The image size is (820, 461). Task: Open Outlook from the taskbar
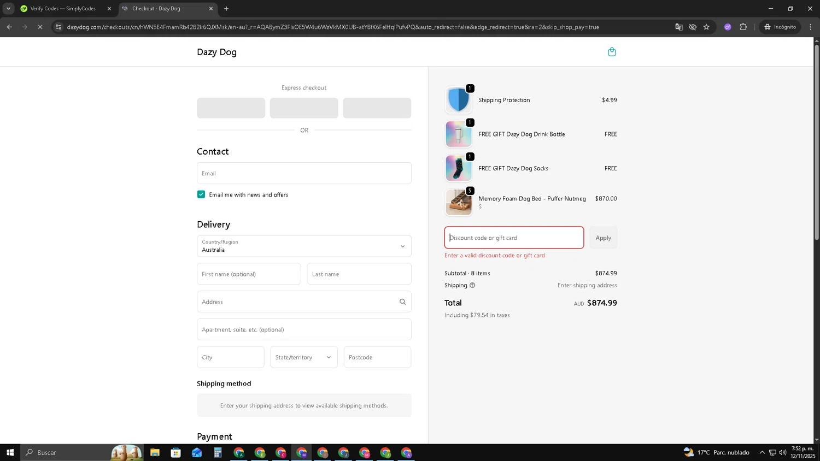(197, 452)
